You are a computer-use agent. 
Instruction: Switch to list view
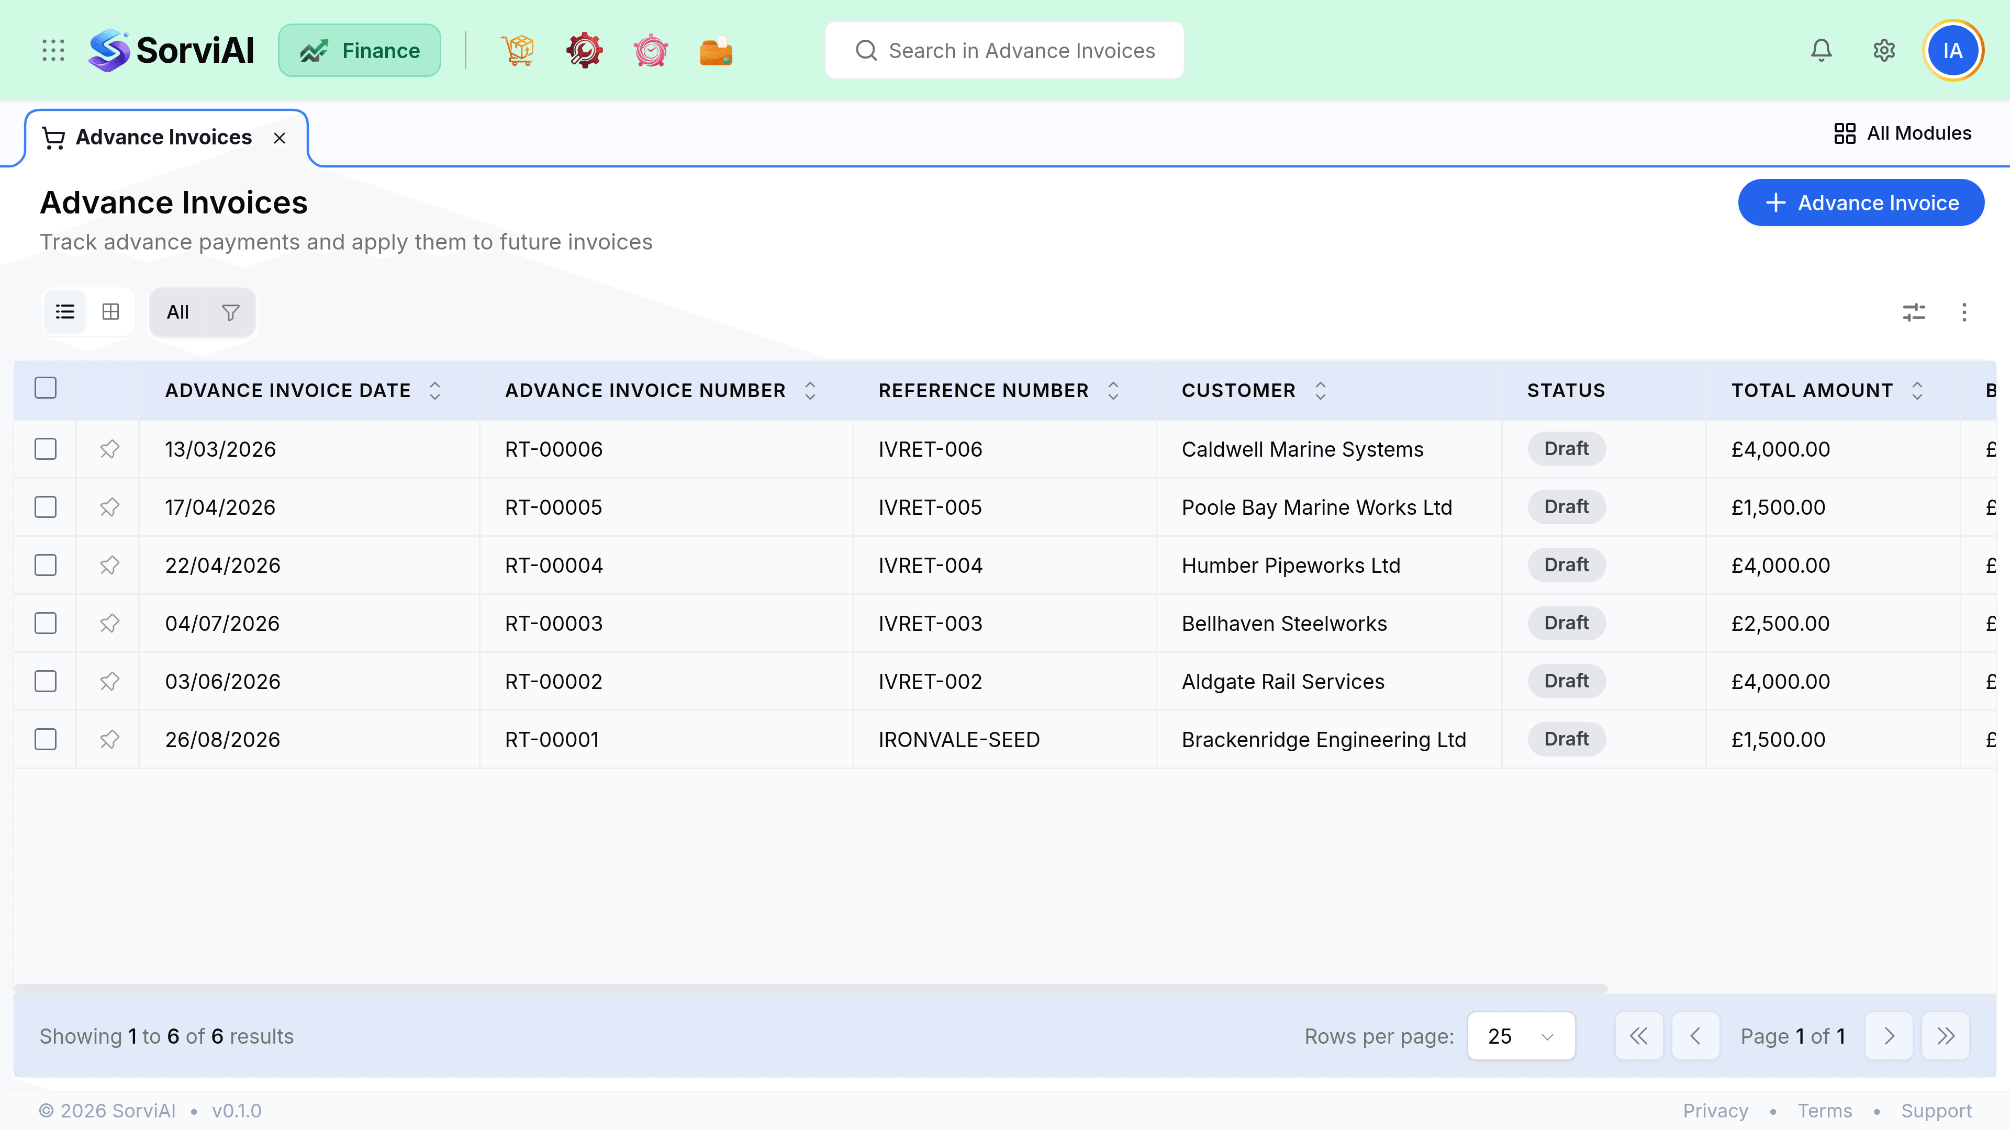[65, 312]
